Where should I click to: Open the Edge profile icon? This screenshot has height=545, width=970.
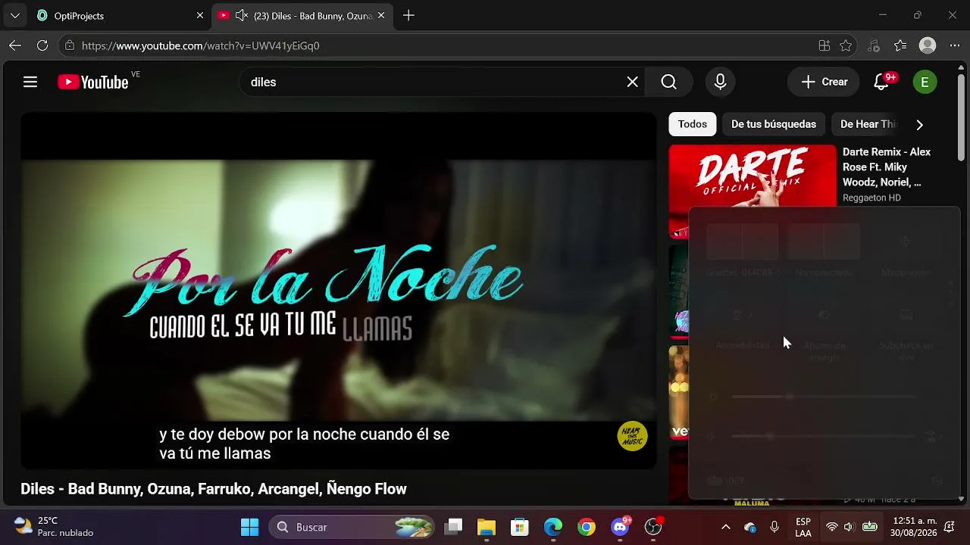pyautogui.click(x=928, y=45)
